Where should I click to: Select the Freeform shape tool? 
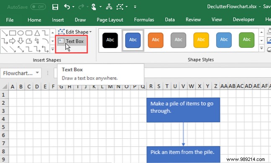click(x=29, y=41)
